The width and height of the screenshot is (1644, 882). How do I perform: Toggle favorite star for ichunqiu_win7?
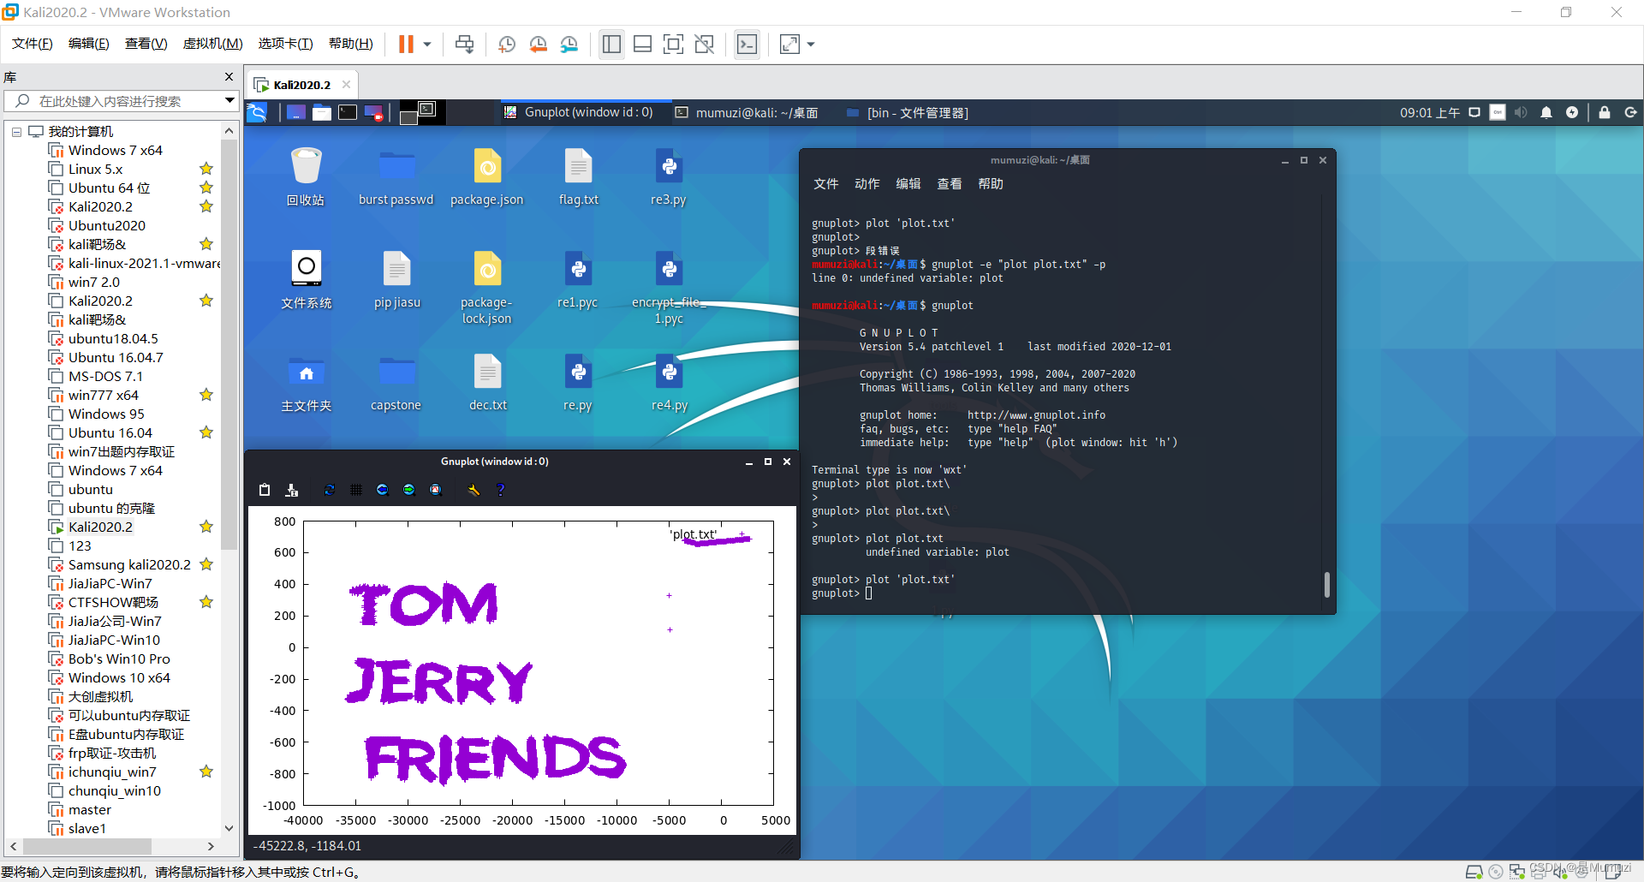(206, 772)
